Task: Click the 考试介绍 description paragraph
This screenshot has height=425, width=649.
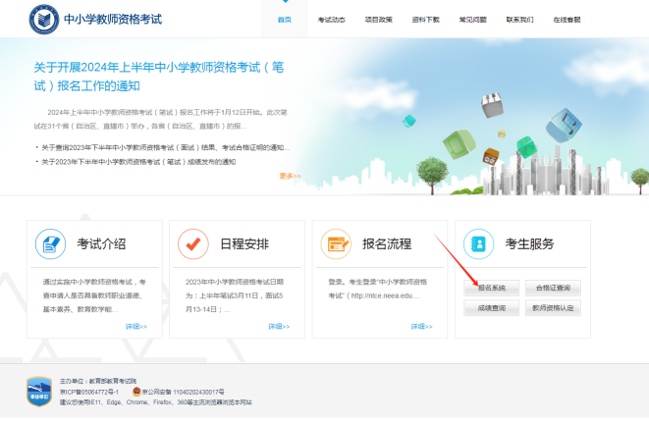Action: tap(94, 295)
